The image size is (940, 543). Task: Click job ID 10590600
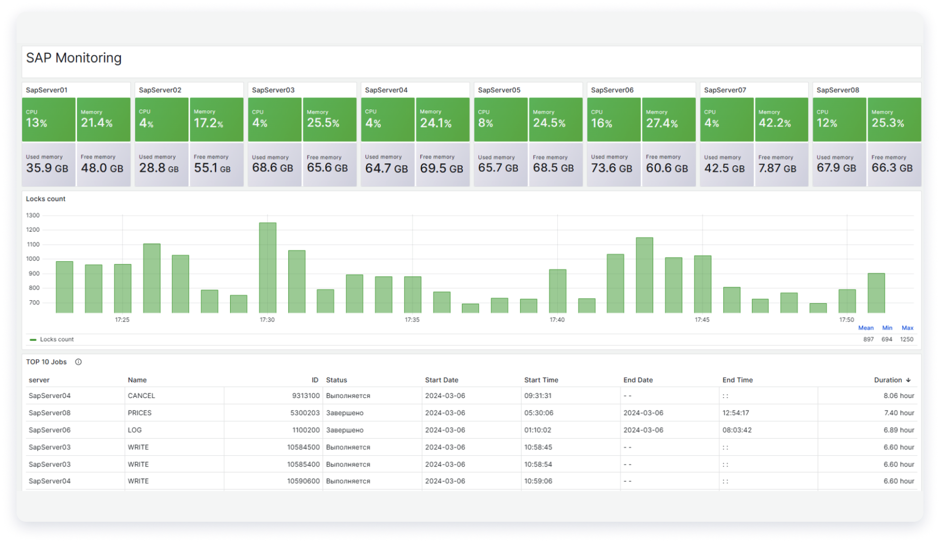point(303,481)
